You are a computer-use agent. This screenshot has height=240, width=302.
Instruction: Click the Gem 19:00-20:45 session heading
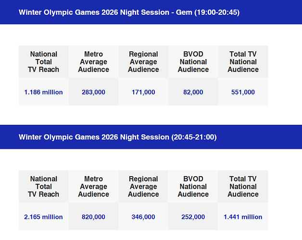(x=129, y=12)
